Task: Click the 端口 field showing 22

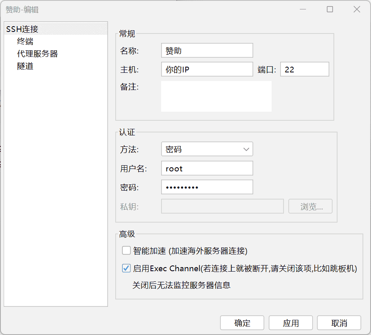Action: 304,69
